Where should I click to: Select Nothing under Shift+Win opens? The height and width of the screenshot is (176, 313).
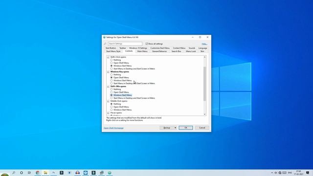click(x=112, y=89)
